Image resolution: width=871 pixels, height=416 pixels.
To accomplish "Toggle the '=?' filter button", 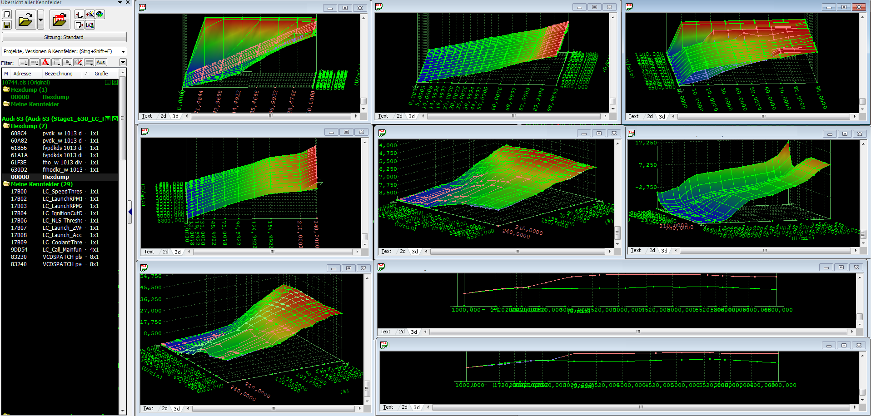I will click(x=24, y=62).
